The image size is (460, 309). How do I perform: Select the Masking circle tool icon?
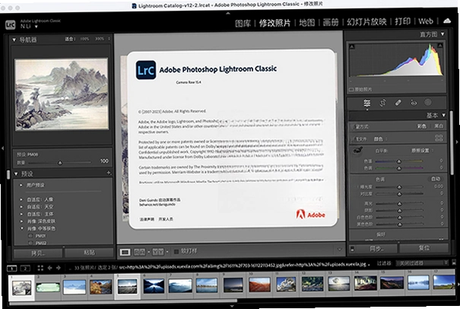point(428,102)
